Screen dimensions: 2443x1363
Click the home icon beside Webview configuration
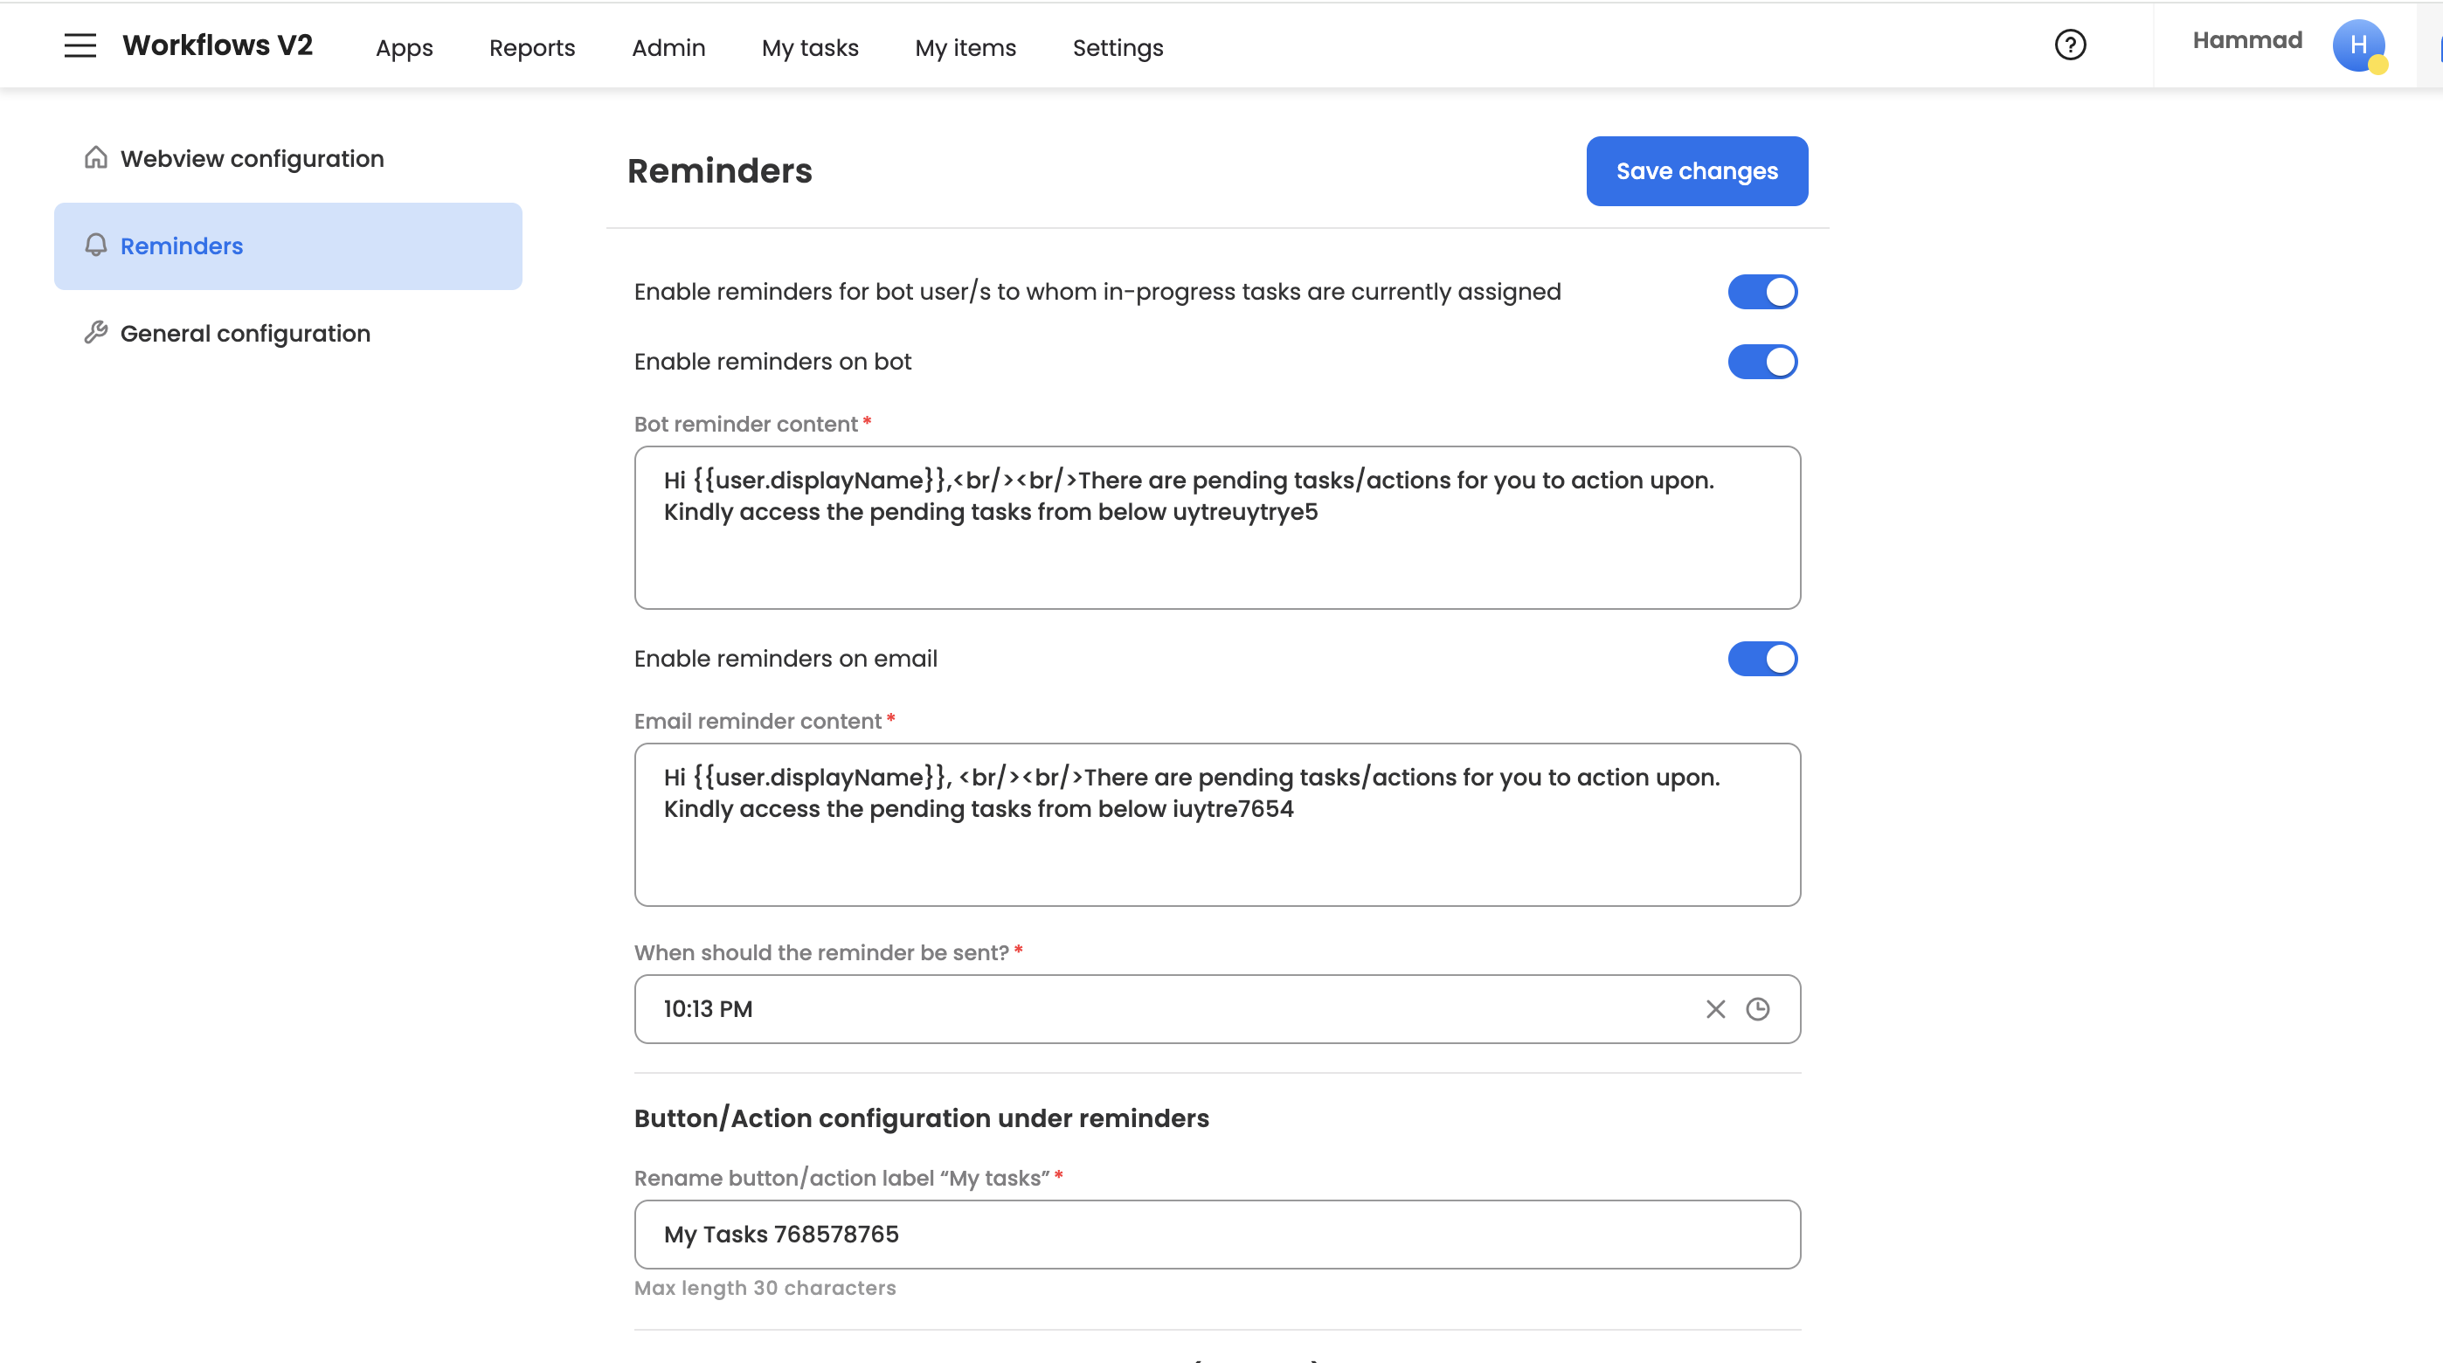[96, 157]
